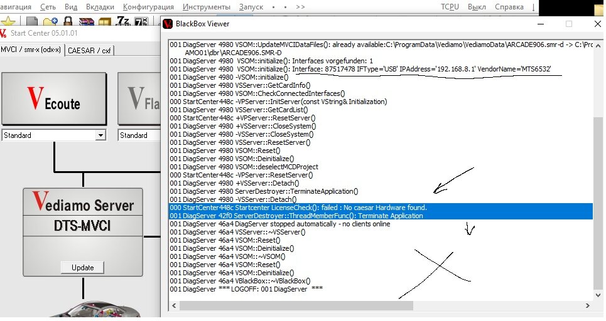This screenshot has height=321, width=606.
Task: Click Start Center window logo icon
Action: point(3,34)
